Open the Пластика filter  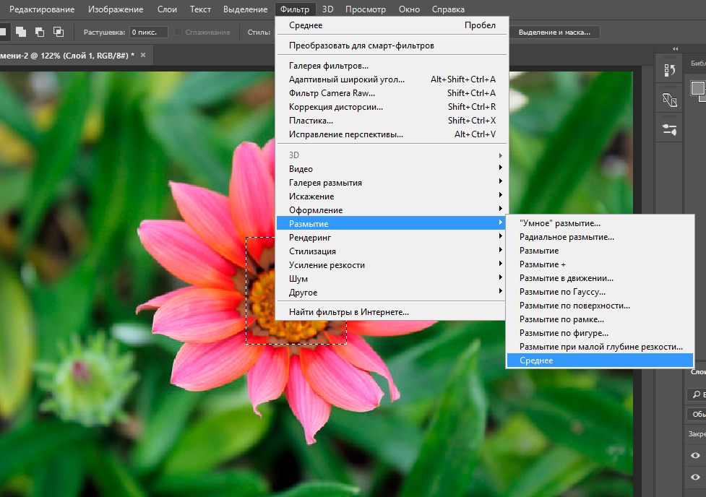[392, 121]
